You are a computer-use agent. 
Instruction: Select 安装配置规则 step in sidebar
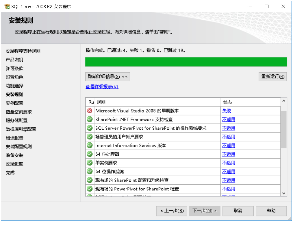tap(19, 146)
